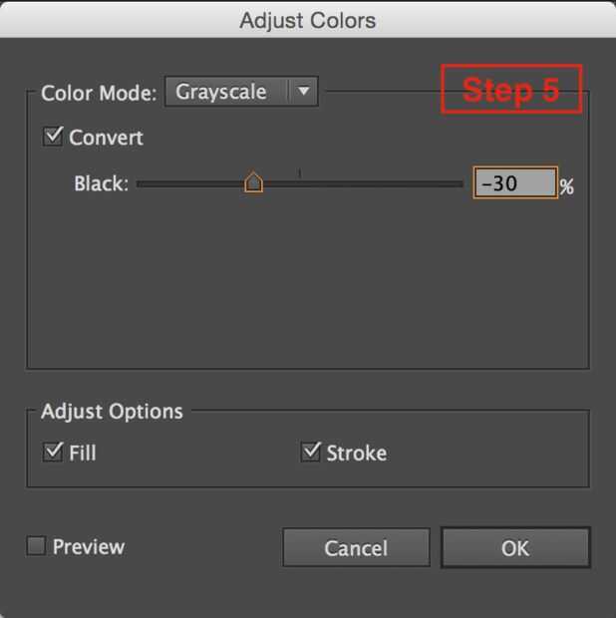Click the Adjust Colors title bar

(308, 20)
